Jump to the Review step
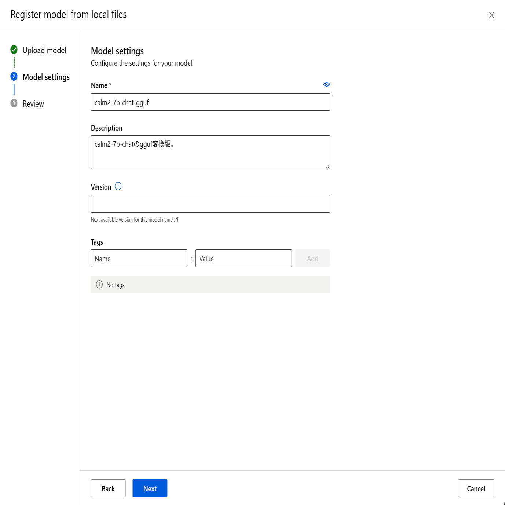The height and width of the screenshot is (505, 505). pos(33,104)
